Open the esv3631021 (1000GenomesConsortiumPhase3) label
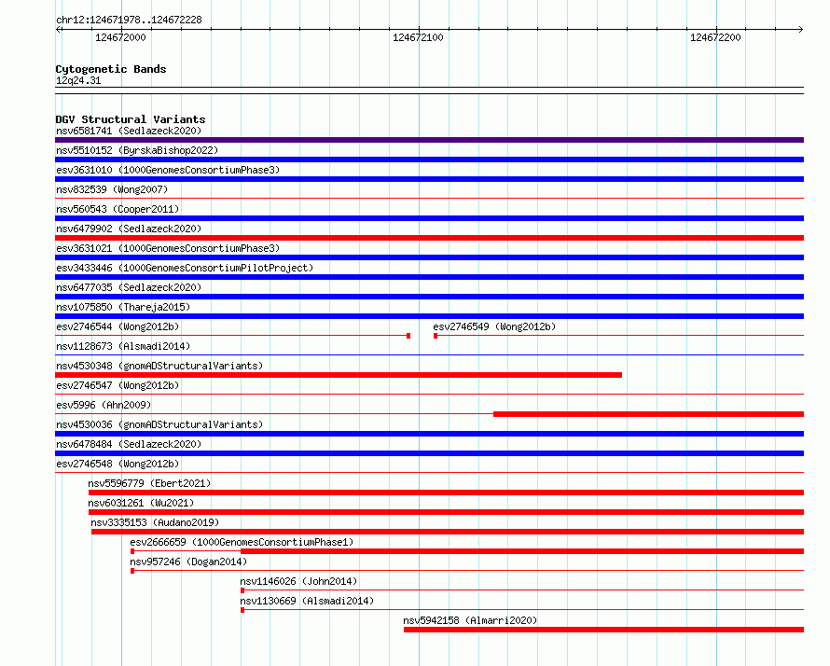 (168, 248)
